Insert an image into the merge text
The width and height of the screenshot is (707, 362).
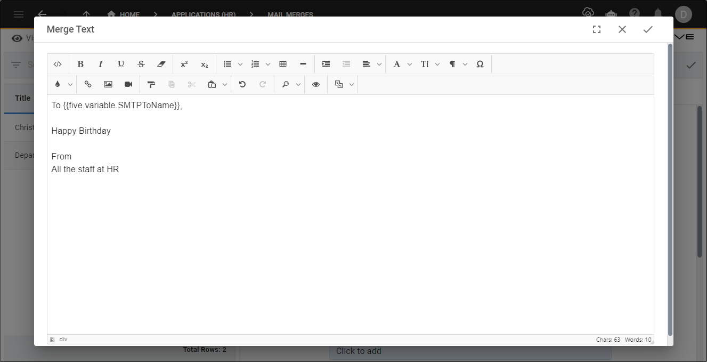tap(108, 84)
